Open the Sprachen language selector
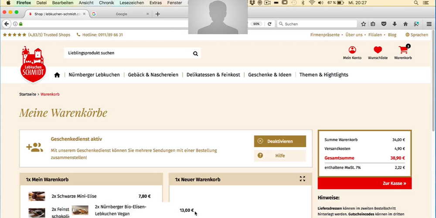The image size is (436, 218). pyautogui.click(x=416, y=35)
